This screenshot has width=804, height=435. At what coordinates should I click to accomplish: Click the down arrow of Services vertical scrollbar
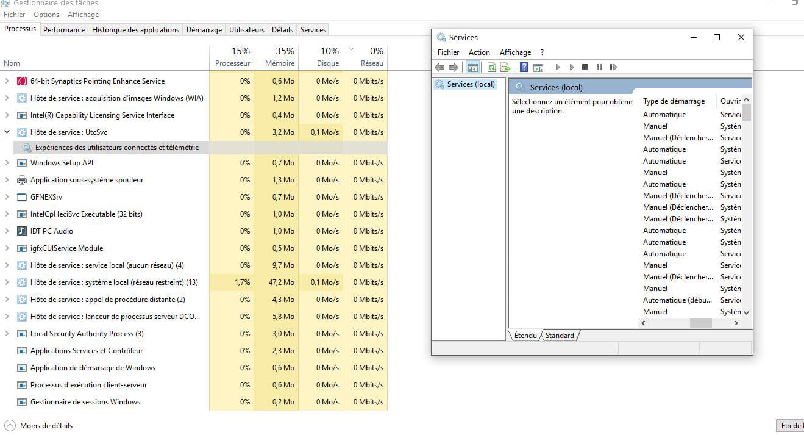(x=746, y=312)
